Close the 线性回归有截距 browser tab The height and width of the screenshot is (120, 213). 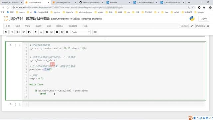(x=49, y=2)
